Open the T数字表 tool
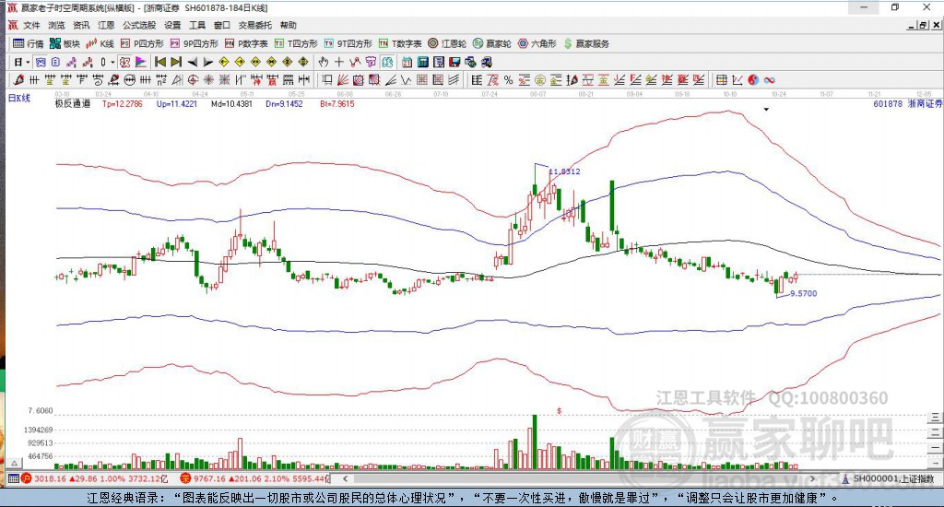 [x=400, y=43]
